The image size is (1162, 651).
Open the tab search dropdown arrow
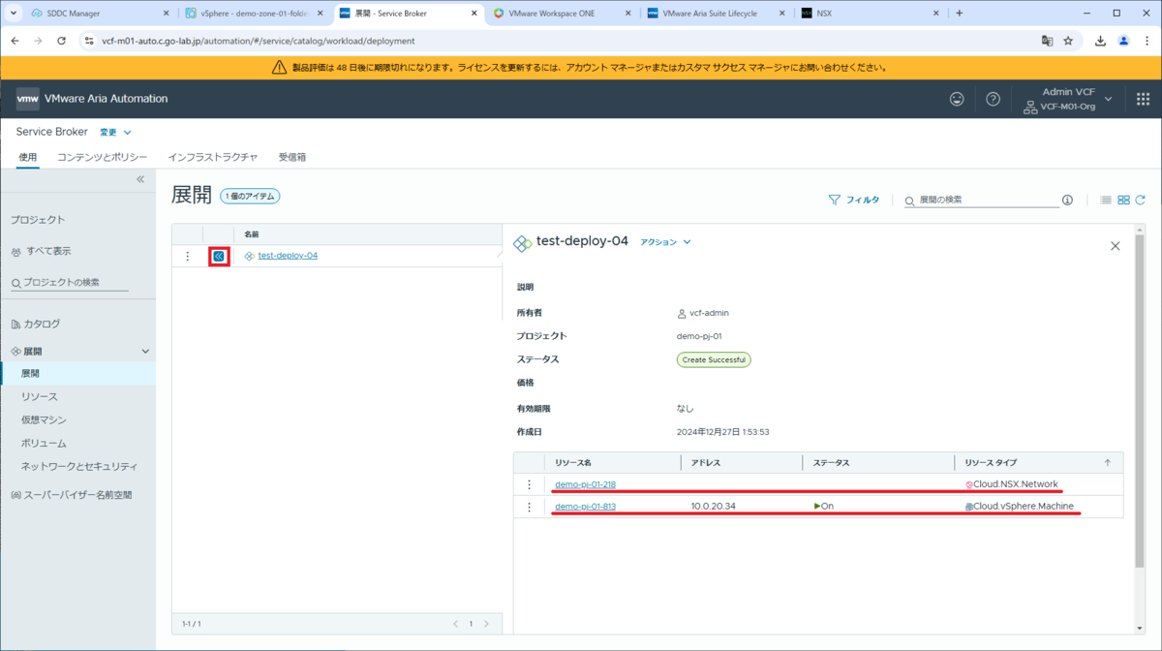click(14, 14)
